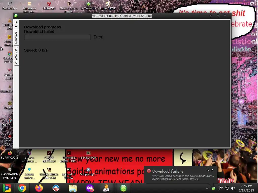258x193 pixels.
Task: Open GAS STATION TWEAKERS desktop icon
Action: click(x=10, y=173)
